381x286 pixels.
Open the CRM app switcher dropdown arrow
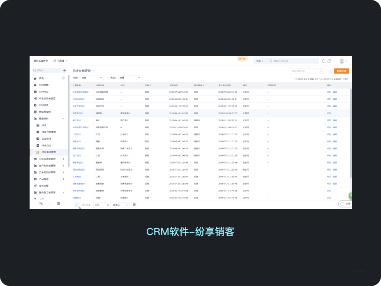point(67,61)
